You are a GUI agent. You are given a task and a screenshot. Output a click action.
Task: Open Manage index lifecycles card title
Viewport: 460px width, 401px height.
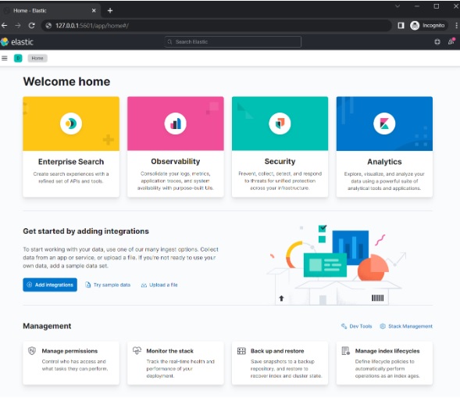pyautogui.click(x=387, y=351)
